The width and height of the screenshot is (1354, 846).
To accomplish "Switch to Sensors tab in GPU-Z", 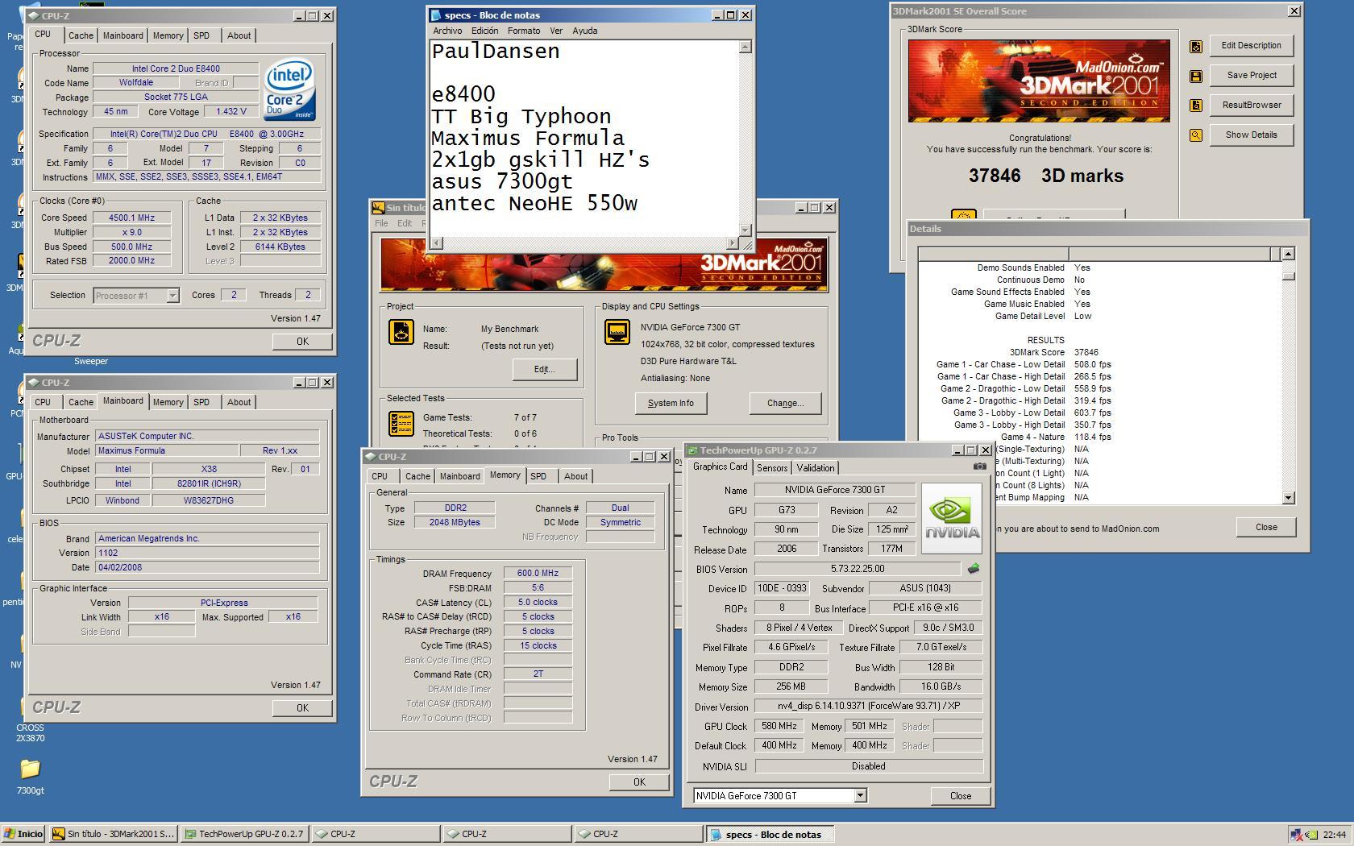I will tap(771, 468).
